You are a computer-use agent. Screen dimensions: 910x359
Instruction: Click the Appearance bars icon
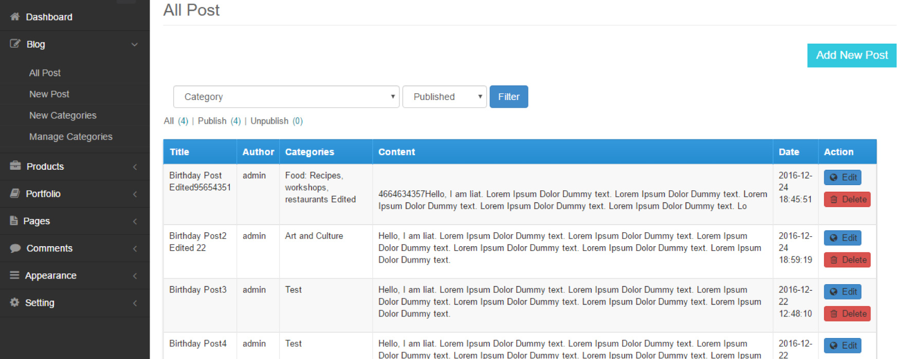pyautogui.click(x=14, y=275)
